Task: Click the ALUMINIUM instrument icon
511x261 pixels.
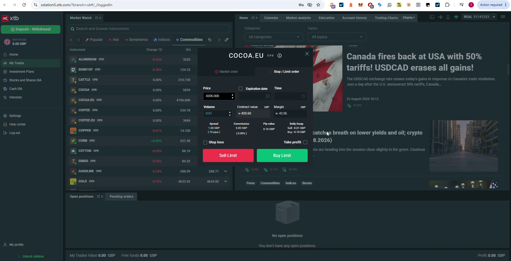Action: 73,60
